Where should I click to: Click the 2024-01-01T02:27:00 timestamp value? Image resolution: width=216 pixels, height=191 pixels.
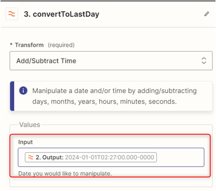(110, 157)
